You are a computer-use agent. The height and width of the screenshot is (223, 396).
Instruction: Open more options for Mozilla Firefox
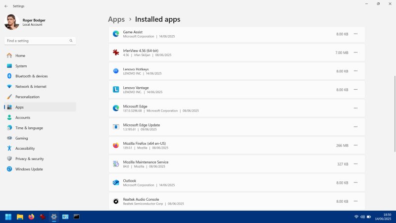pos(355,145)
